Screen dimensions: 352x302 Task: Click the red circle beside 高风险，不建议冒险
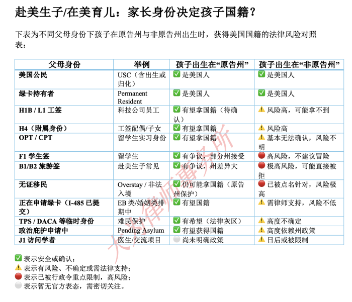[x=261, y=155]
